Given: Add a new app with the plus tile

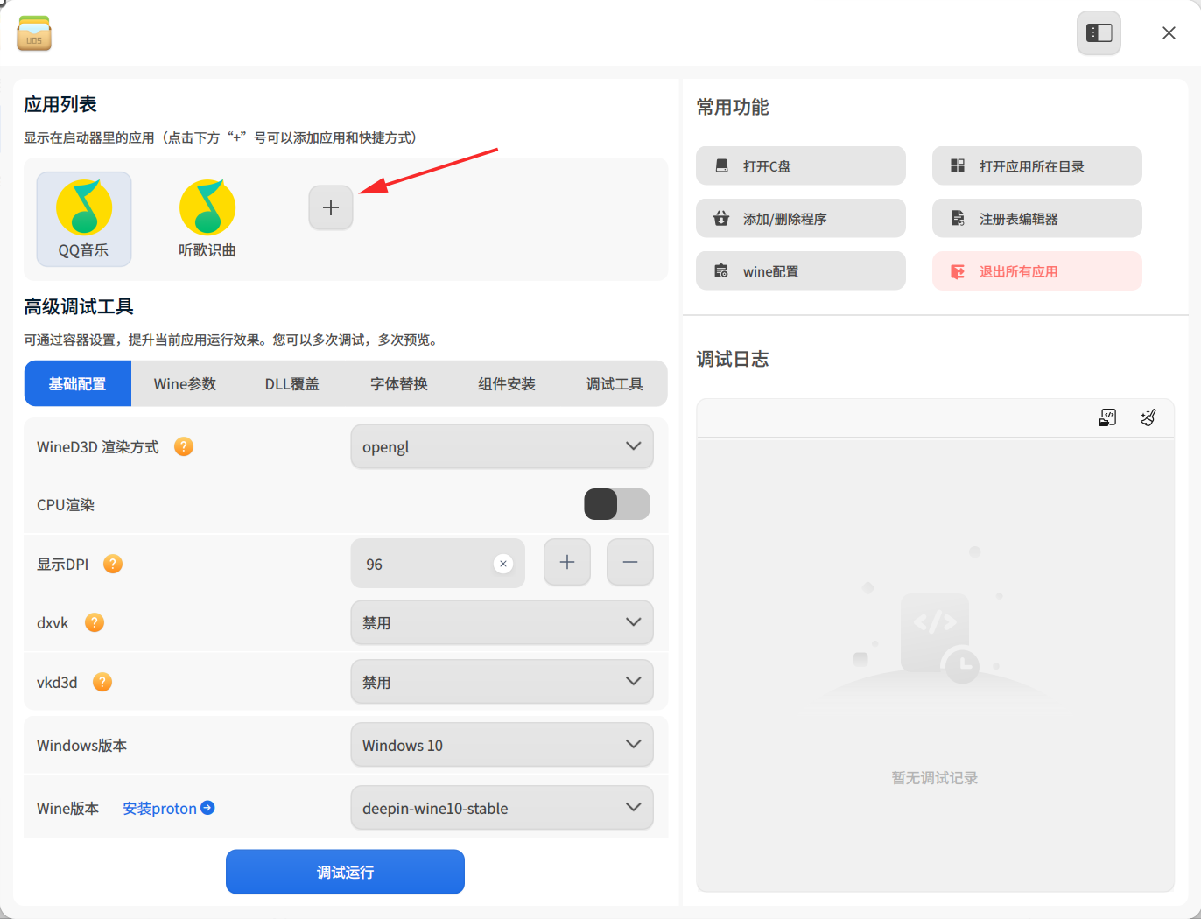Looking at the screenshot, I should coord(331,207).
